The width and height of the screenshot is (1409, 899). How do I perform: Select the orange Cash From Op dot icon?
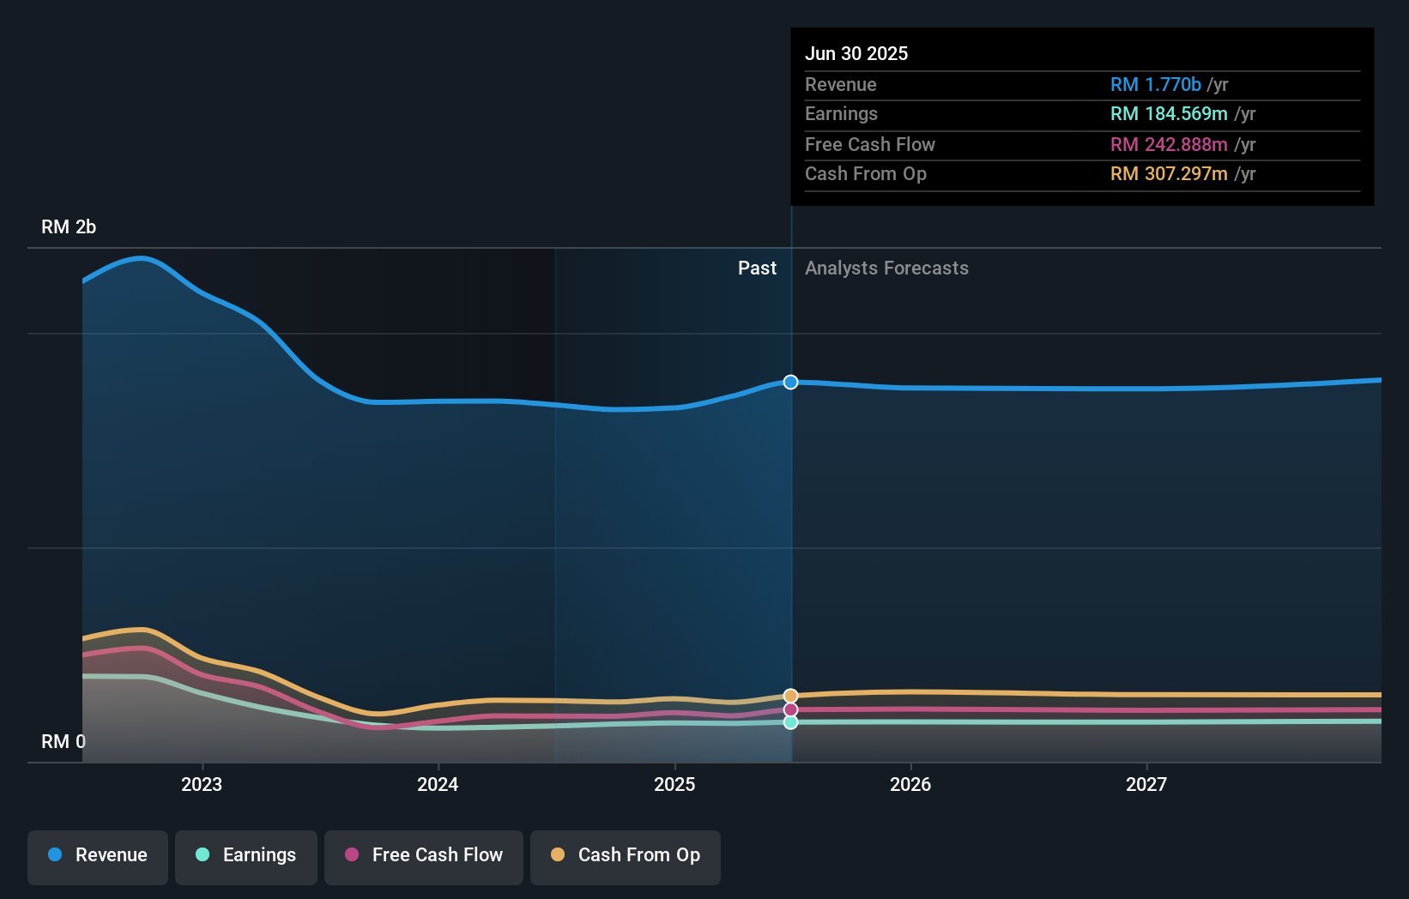tap(558, 855)
